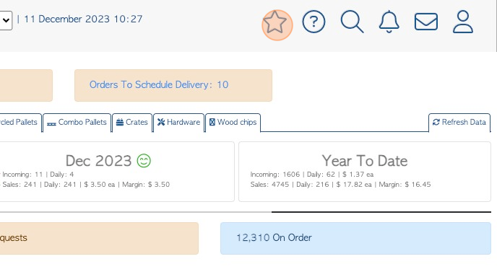Click the 12,310 On Order box
497x277 pixels.
click(355, 238)
